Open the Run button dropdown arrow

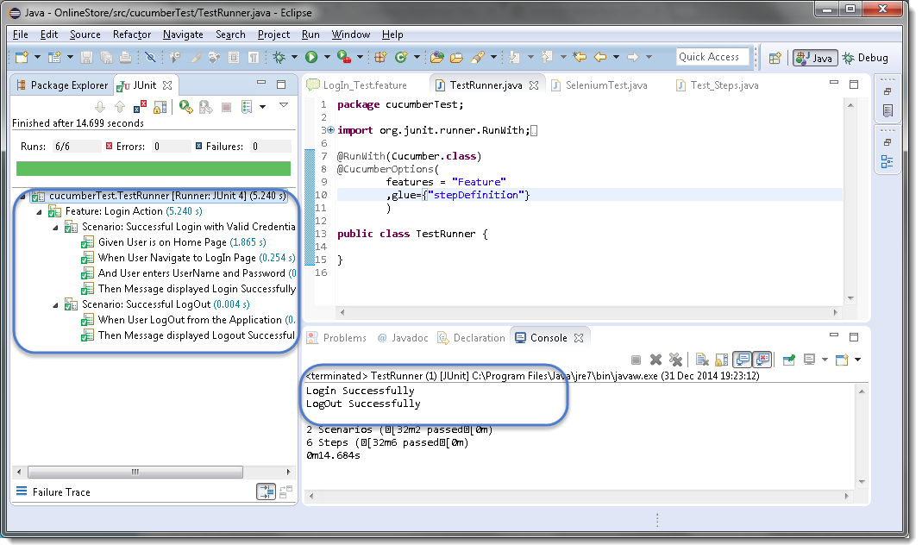click(327, 57)
